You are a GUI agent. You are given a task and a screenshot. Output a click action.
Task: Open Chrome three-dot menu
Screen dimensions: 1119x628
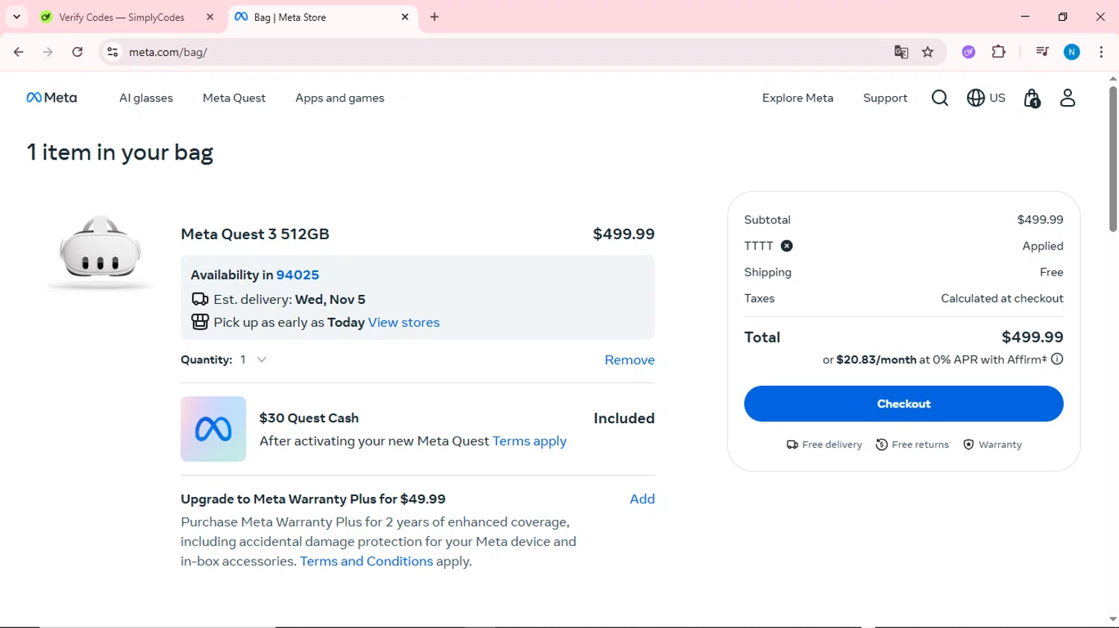[1101, 52]
